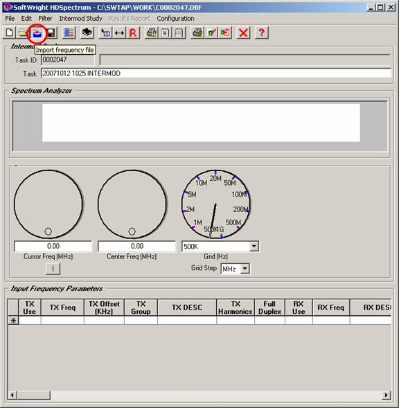The image size is (399, 408).
Task: Click the black stacked shapes toolbar icon
Action: [87, 33]
